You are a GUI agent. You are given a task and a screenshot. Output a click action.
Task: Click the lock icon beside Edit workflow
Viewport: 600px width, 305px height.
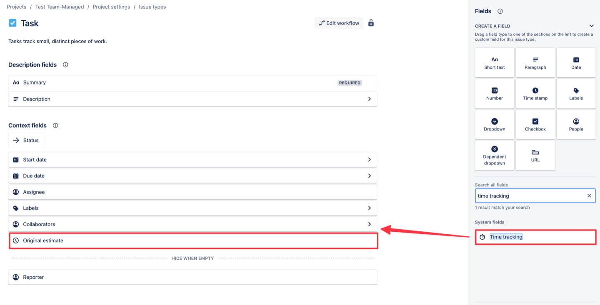pyautogui.click(x=371, y=23)
